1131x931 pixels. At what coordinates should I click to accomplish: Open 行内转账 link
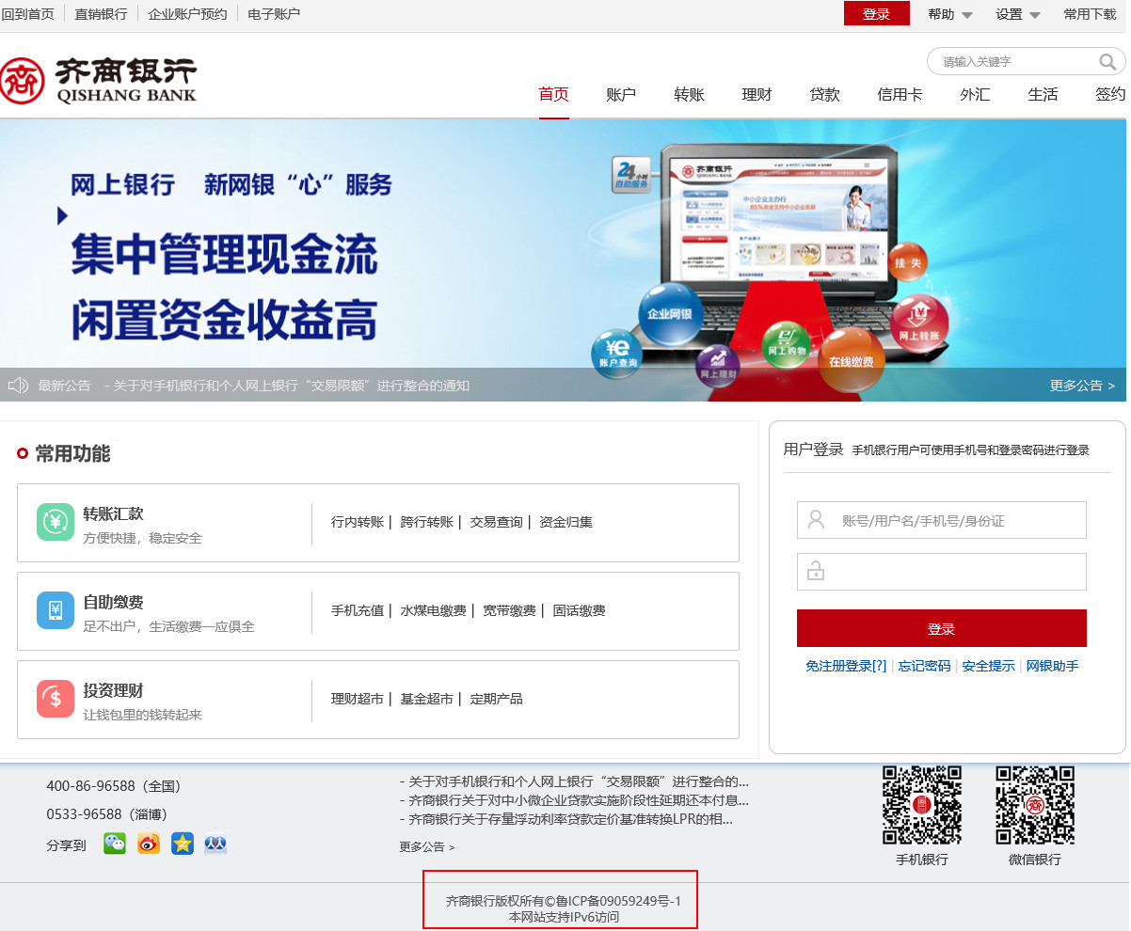358,522
